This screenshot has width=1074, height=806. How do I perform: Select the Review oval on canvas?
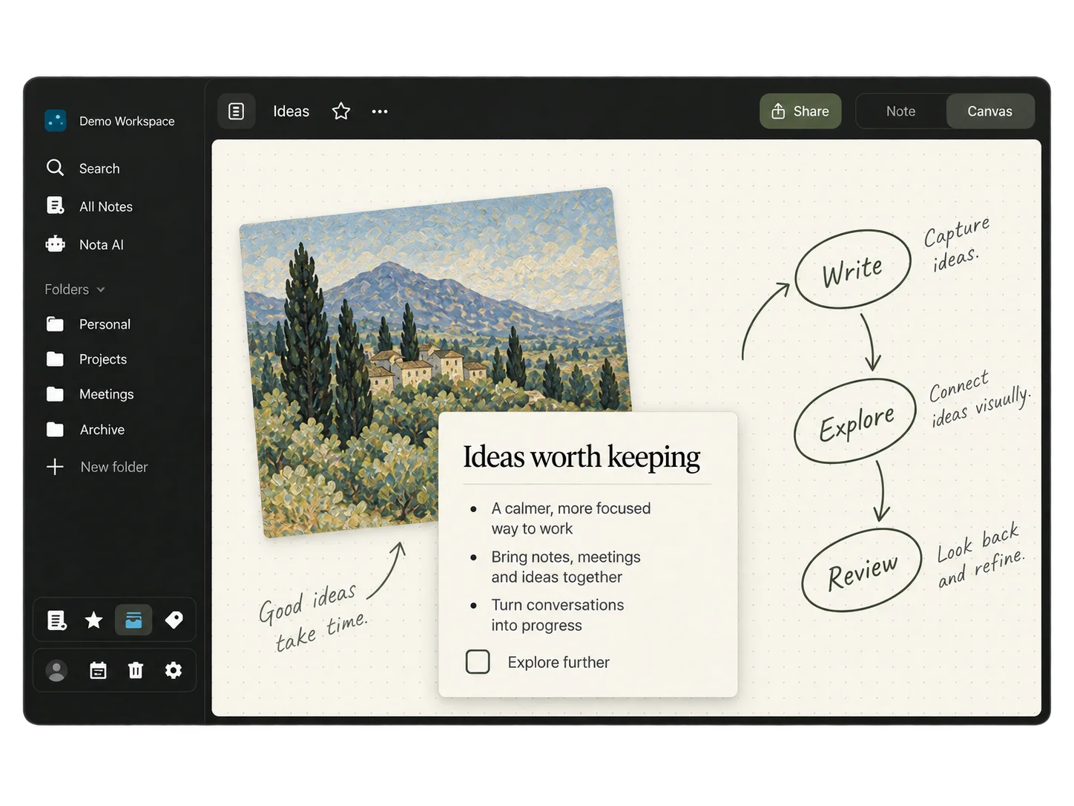(862, 571)
